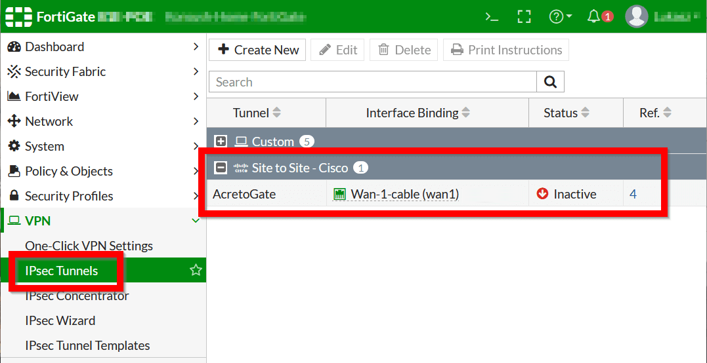Open IPsec Tunnel Templates page

click(x=87, y=345)
